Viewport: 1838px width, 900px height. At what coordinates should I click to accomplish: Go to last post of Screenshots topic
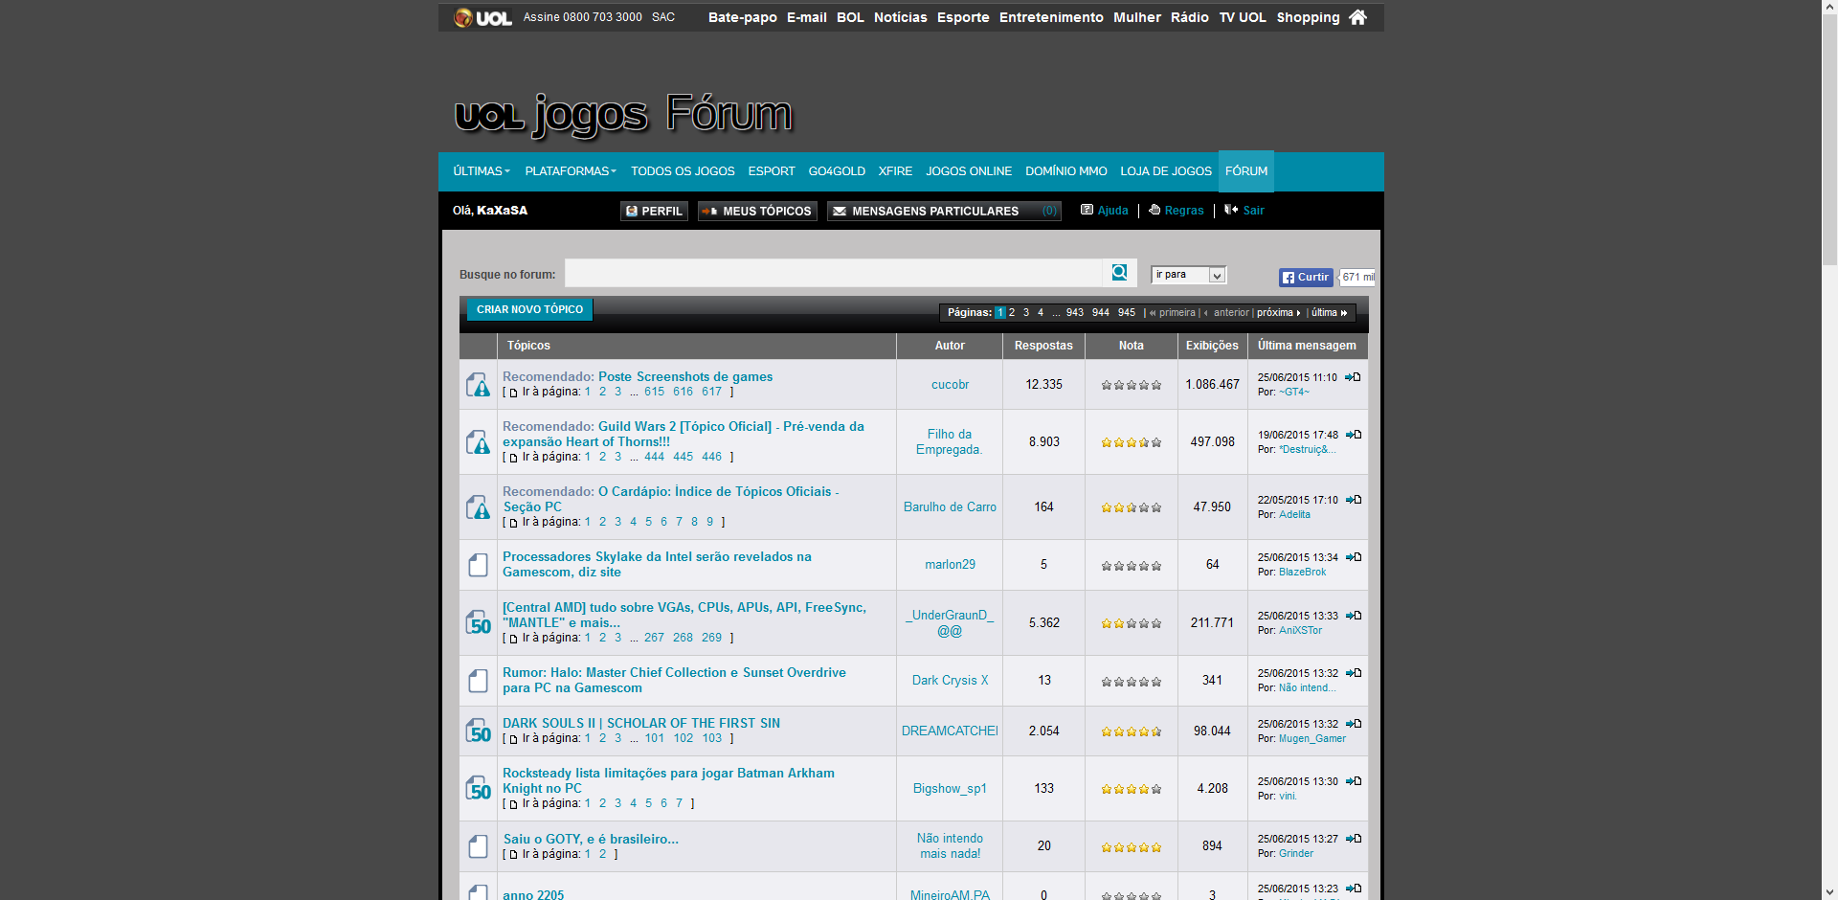click(1353, 377)
